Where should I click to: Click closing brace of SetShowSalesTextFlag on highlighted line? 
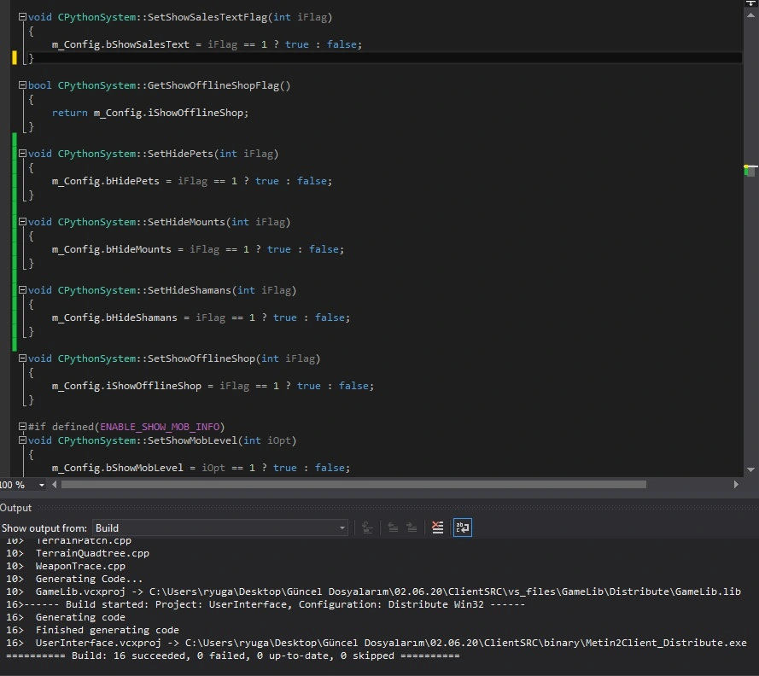pyautogui.click(x=31, y=58)
